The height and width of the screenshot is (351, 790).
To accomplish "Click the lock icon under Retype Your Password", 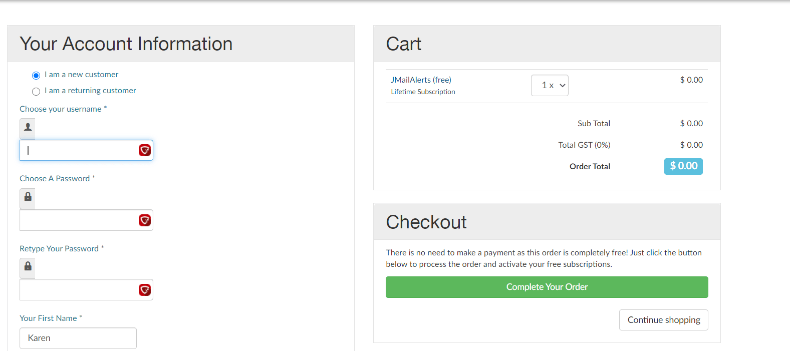I will [x=28, y=268].
